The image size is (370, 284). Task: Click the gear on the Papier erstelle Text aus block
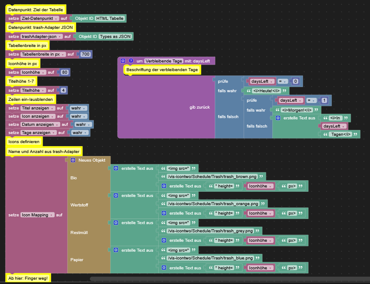coord(116,250)
